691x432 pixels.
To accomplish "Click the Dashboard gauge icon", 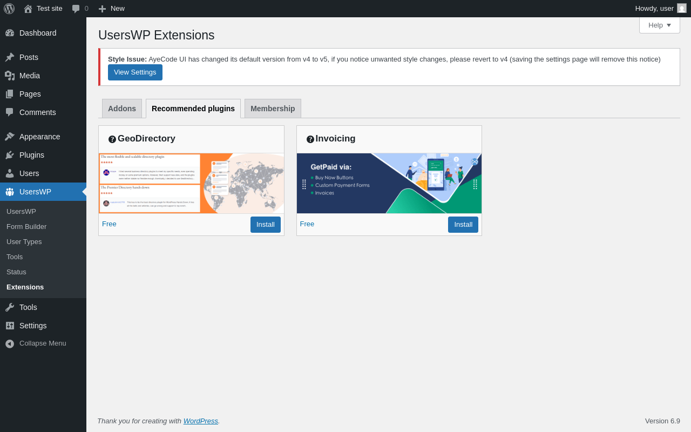I will [x=10, y=33].
